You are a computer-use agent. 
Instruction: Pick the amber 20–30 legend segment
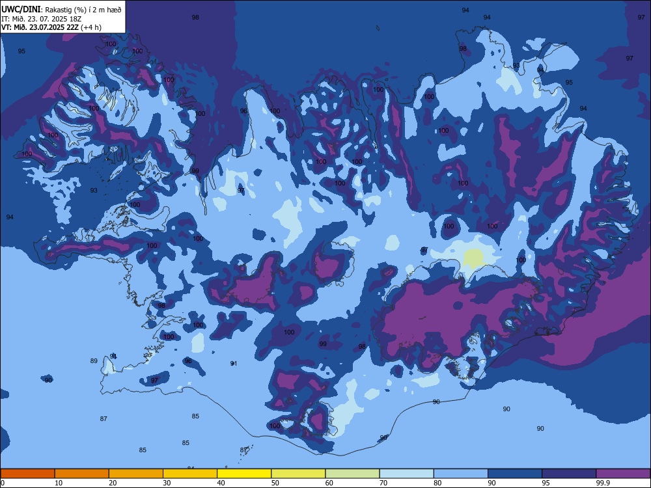pyautogui.click(x=136, y=474)
